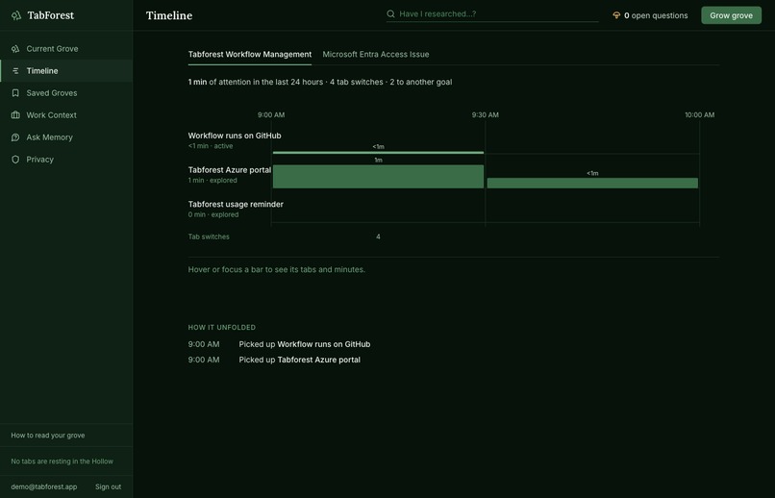Click the Sign out link
This screenshot has width=775, height=498.
pyautogui.click(x=108, y=486)
